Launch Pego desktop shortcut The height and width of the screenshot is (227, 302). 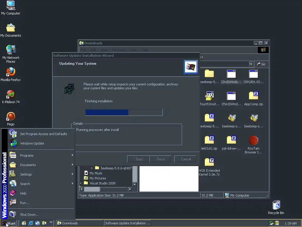click(11, 119)
